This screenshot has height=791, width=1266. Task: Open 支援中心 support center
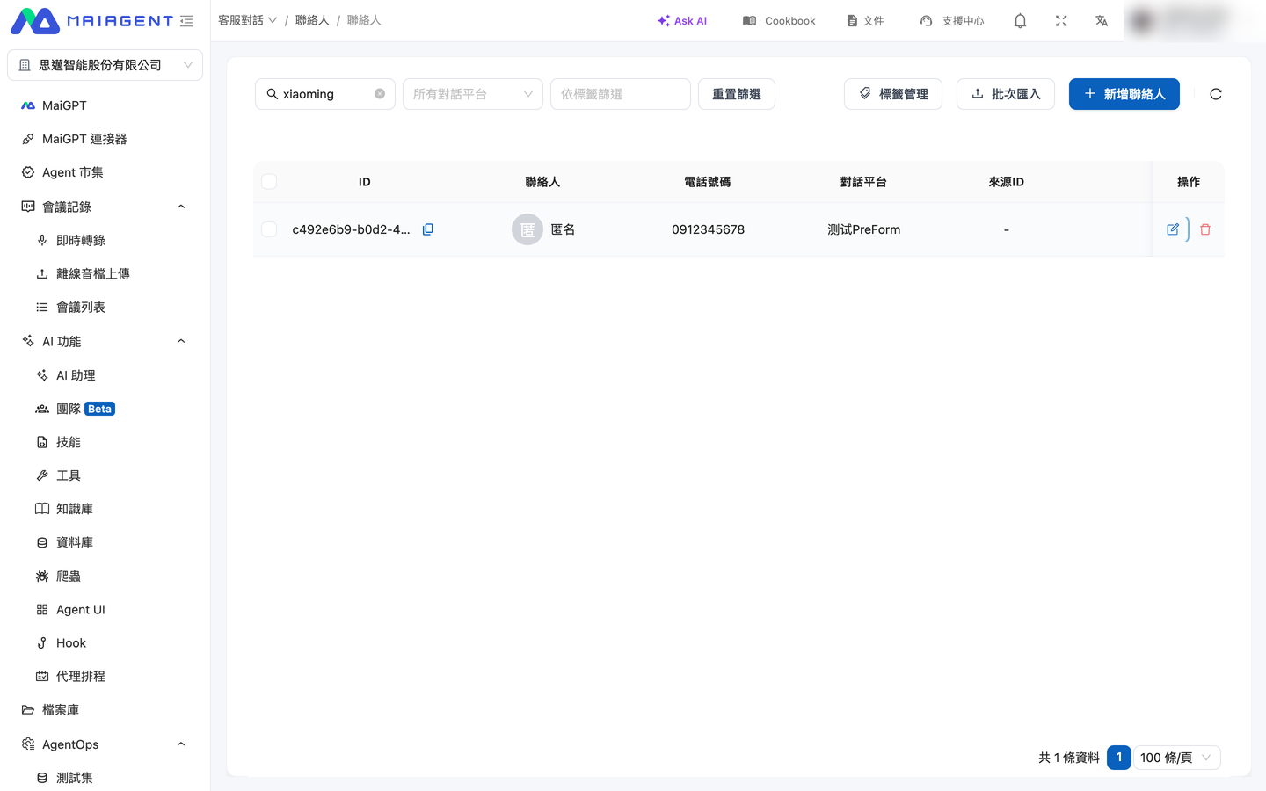coord(952,21)
